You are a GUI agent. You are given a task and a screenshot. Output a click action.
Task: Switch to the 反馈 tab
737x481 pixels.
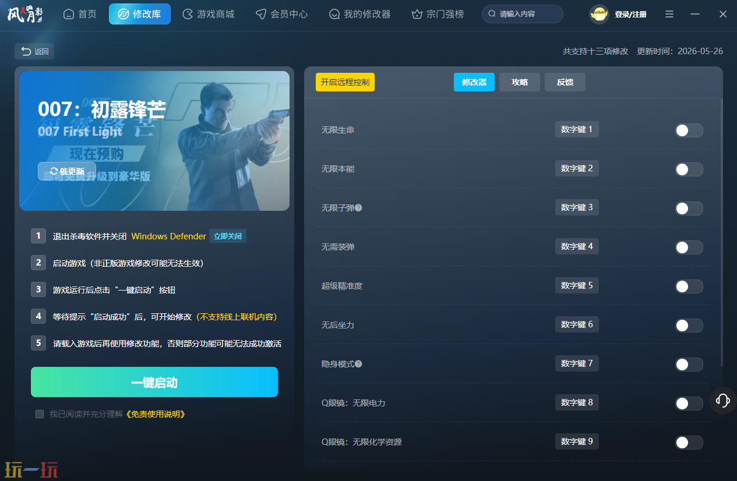(565, 82)
